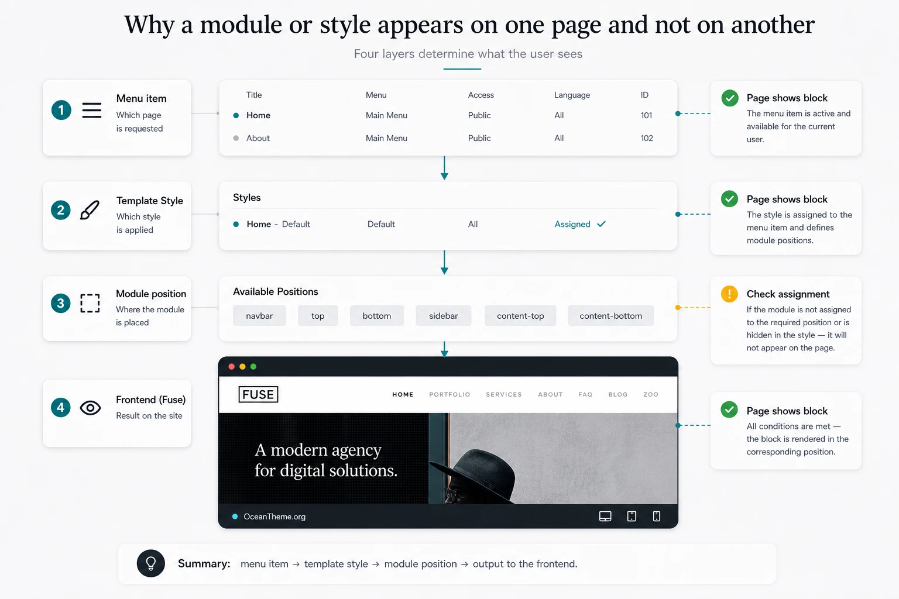Click the orange warning icon next to Check assignment

[x=729, y=294]
